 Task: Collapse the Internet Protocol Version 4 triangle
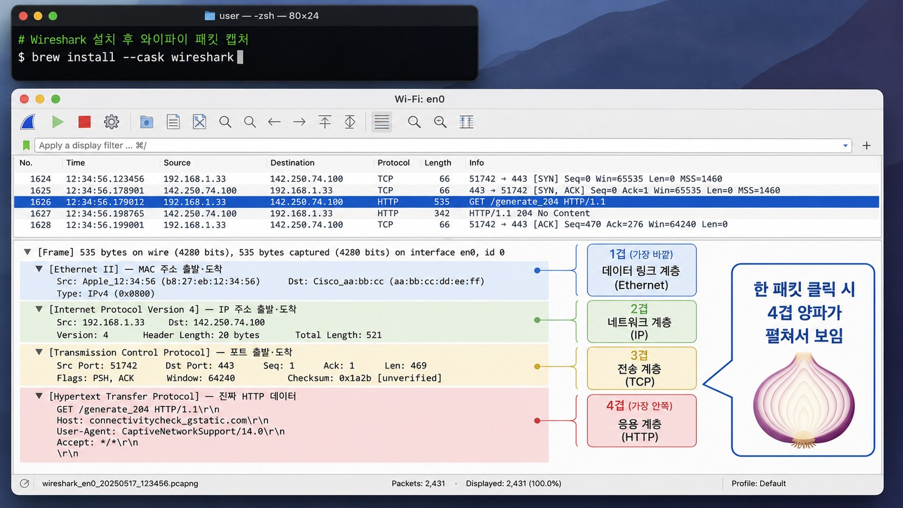[39, 309]
